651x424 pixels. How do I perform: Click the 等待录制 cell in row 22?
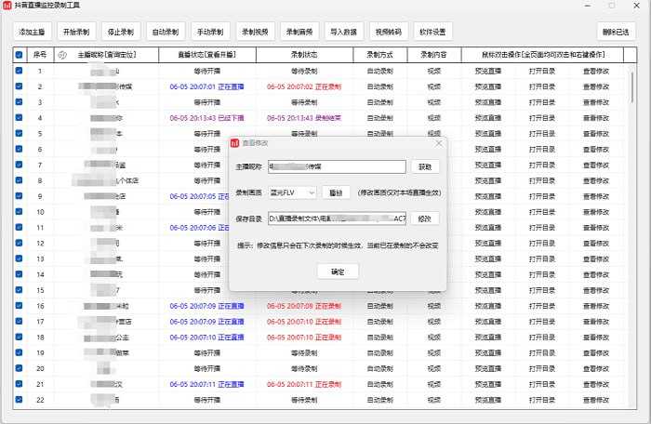pos(304,400)
